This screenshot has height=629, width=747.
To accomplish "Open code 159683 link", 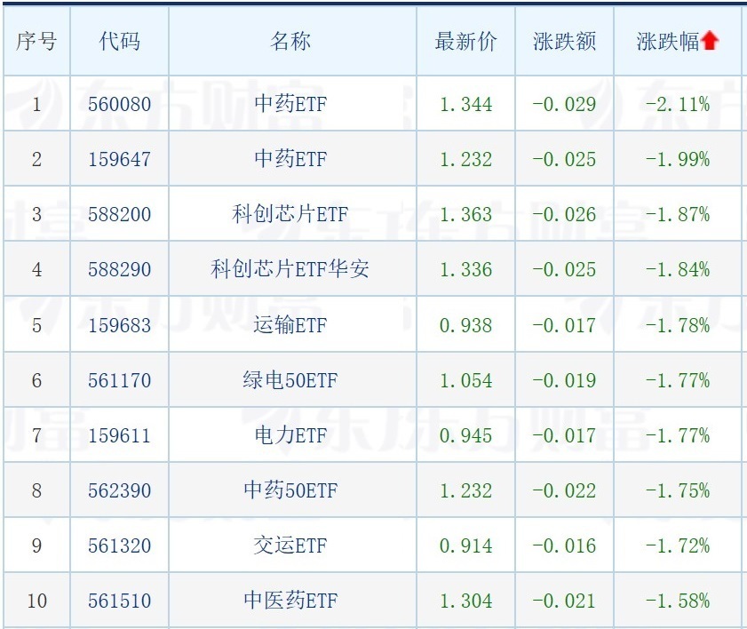I will (119, 325).
